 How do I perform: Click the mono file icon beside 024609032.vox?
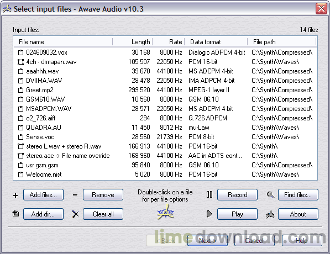(20, 52)
